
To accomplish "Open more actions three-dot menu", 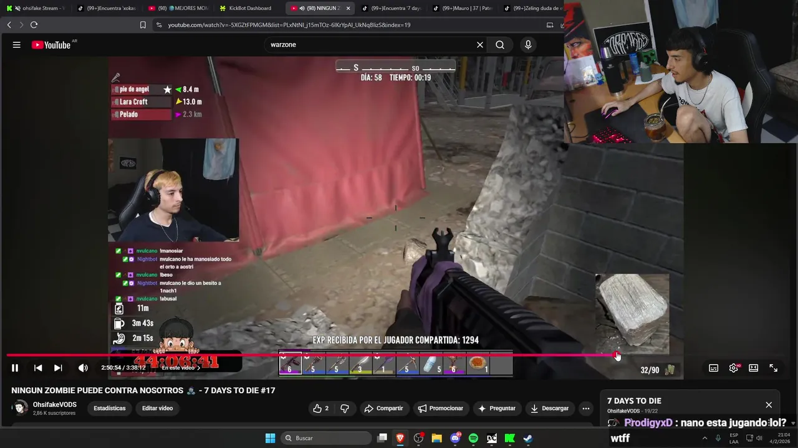I will point(585,408).
